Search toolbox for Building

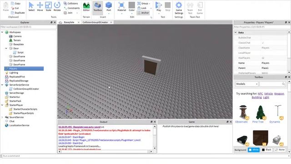[x=256, y=97]
